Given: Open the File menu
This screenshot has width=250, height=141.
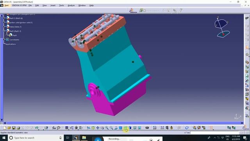Looking at the screenshot, I should (x=30, y=5).
